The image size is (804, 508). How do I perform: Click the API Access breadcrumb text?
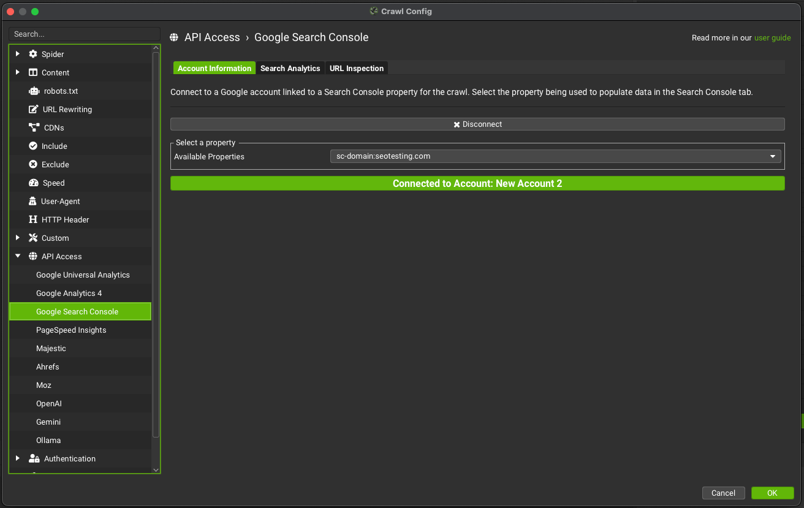point(212,37)
